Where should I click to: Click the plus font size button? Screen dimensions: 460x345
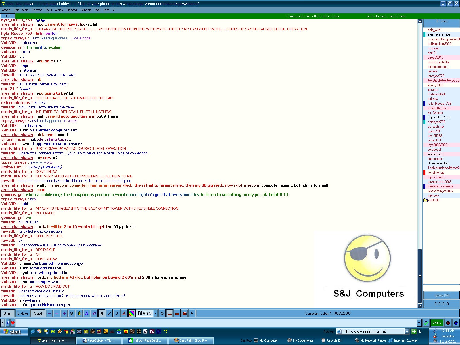64,313
